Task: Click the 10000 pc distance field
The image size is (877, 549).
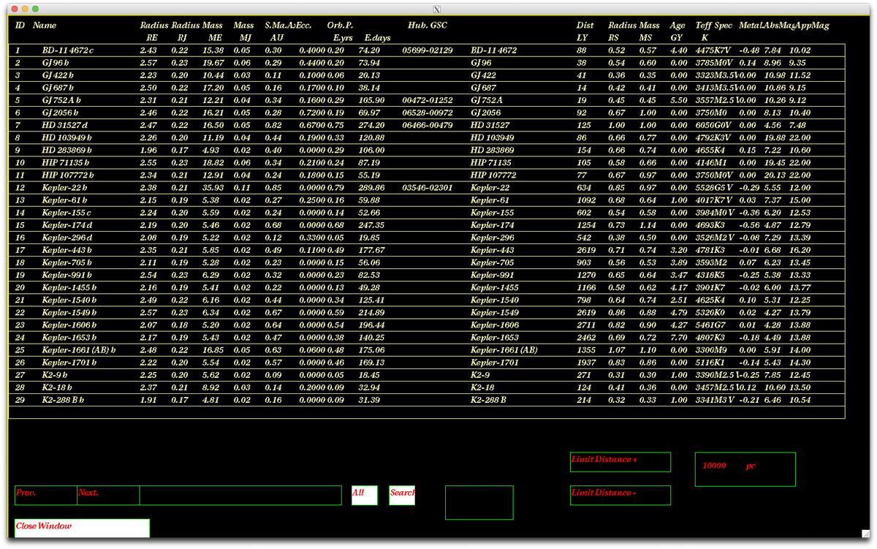Action: tap(745, 469)
